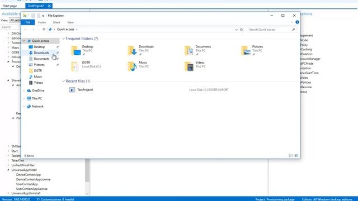
Task: Click the Forward navigation arrow
Action: pos(33,30)
